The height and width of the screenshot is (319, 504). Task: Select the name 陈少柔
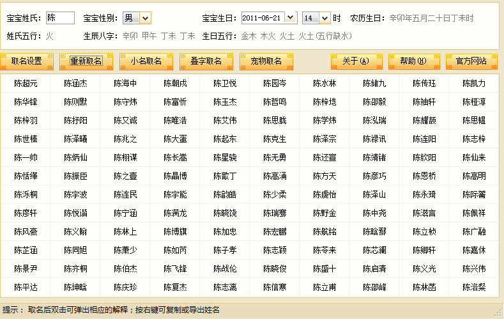[x=275, y=194]
